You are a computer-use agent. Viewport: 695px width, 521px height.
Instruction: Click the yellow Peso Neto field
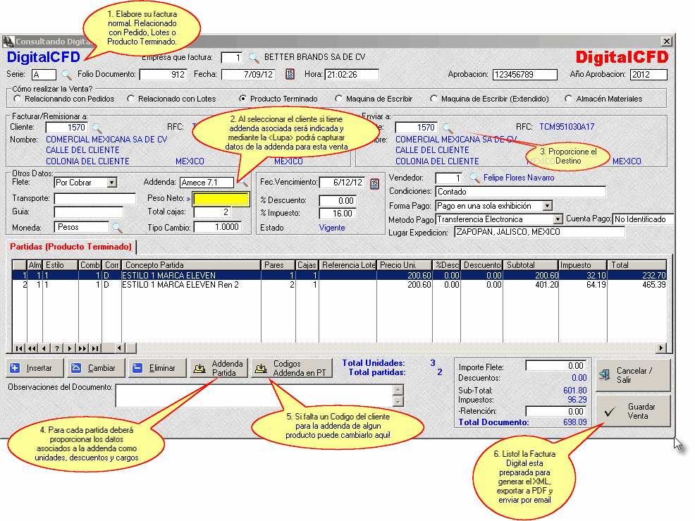[x=221, y=199]
